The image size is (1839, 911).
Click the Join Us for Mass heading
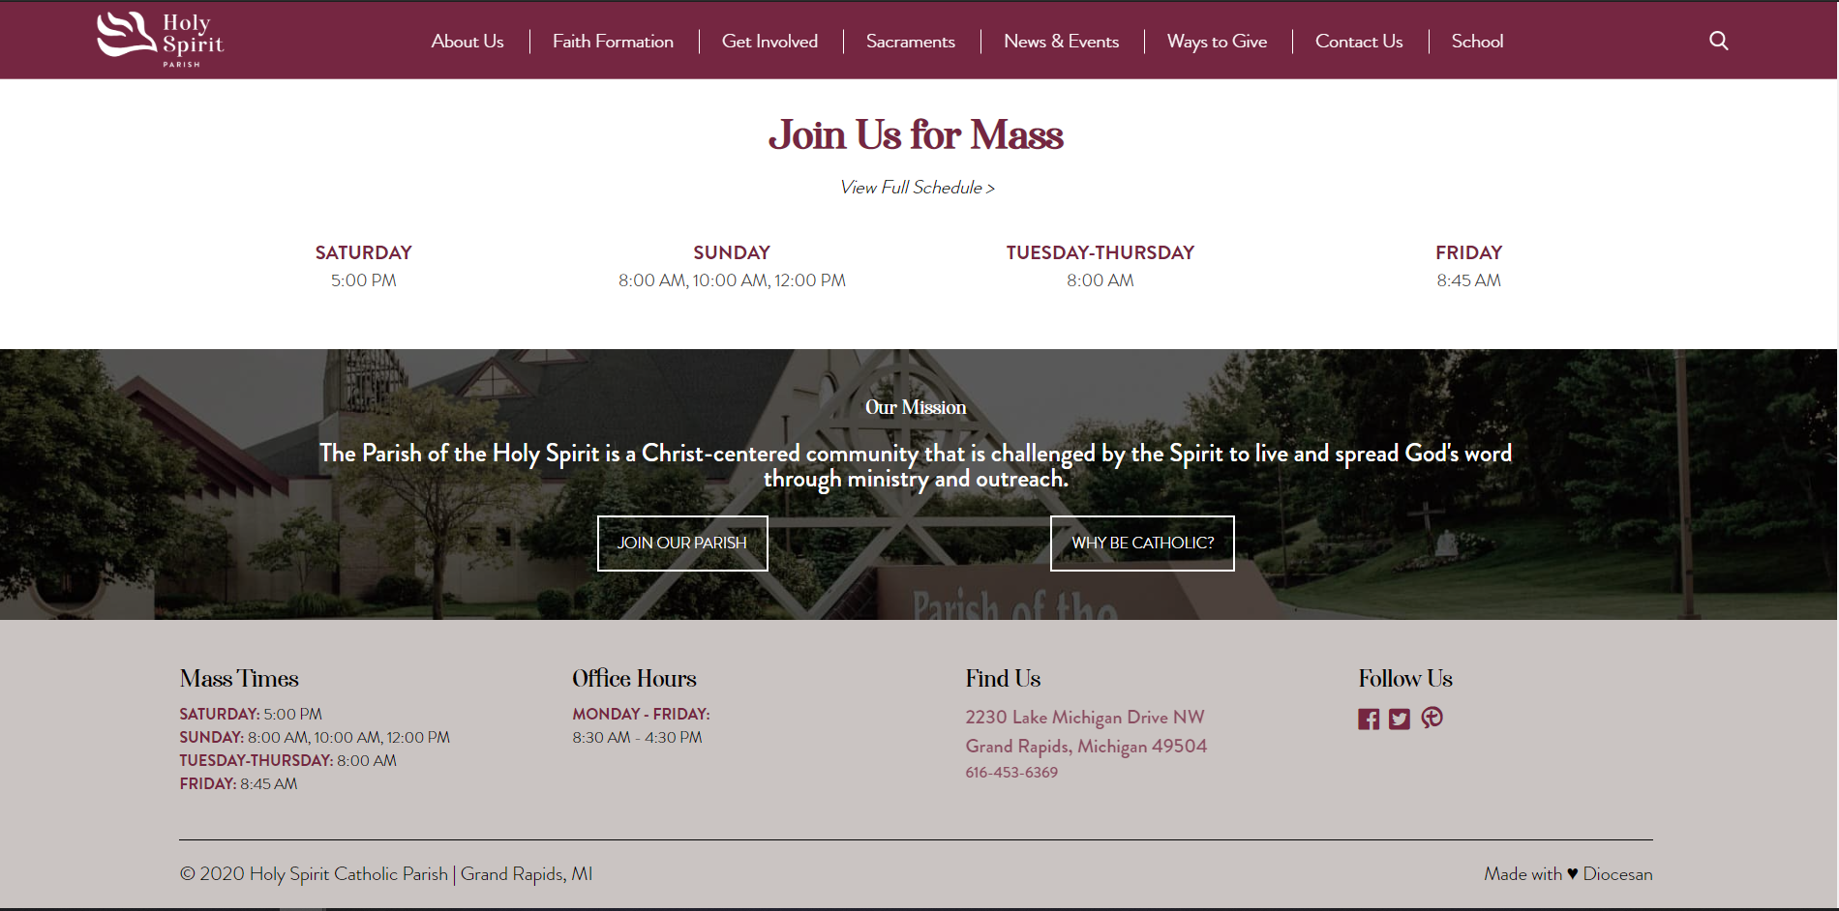coord(916,135)
